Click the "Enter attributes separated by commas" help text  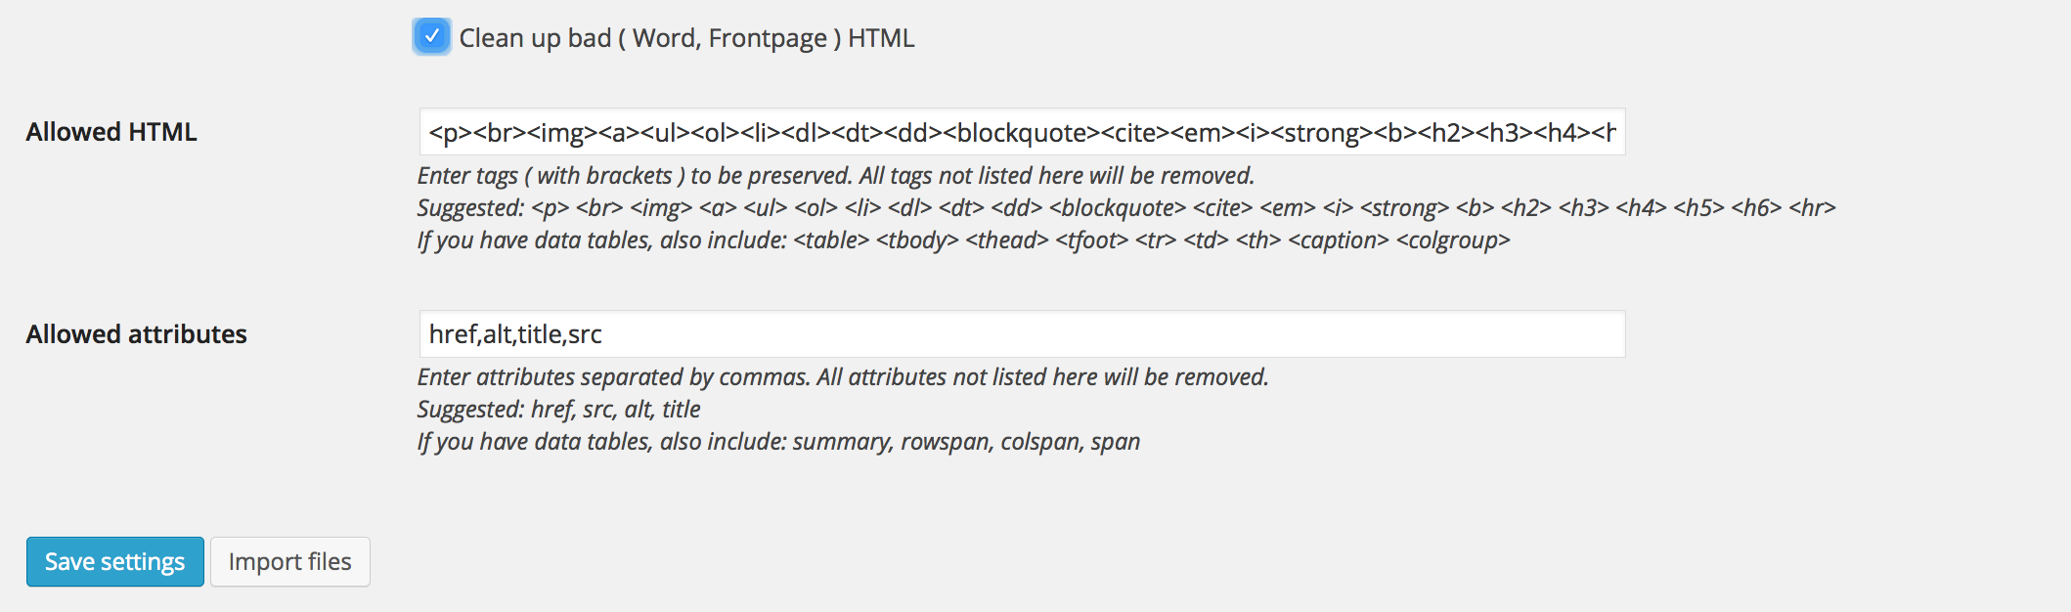click(x=843, y=377)
